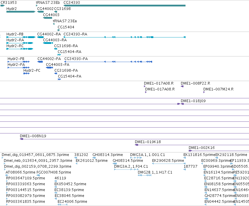This screenshot has height=206, width=249.
Task: Click the EK131816.5prime EST label
Action: click(199, 155)
